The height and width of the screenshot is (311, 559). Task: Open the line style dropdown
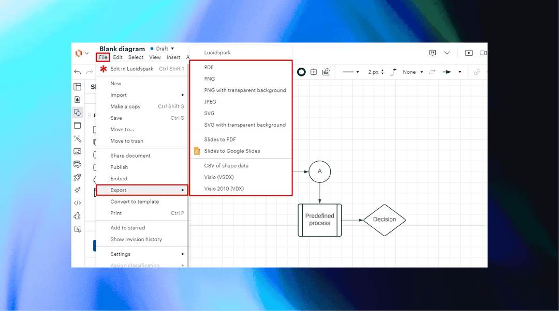[351, 72]
